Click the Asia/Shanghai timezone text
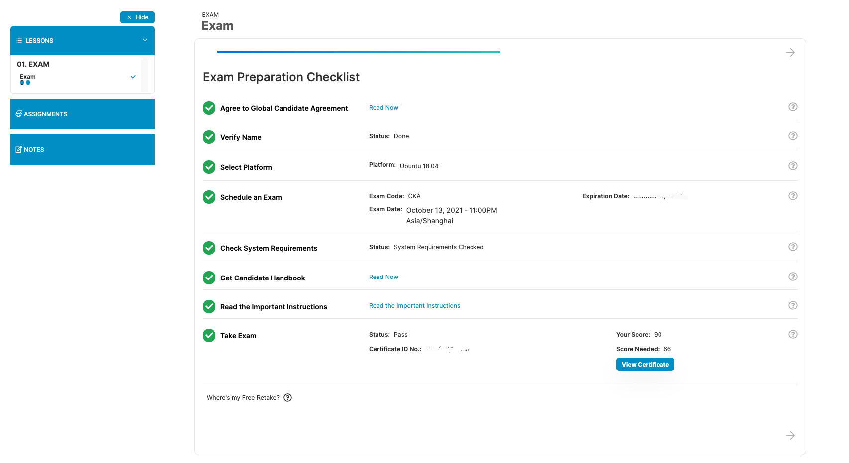 pos(429,221)
